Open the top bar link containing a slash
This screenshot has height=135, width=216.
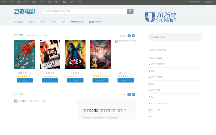(208, 3)
